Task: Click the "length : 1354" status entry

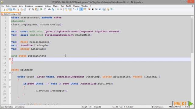Action: pos(87,107)
